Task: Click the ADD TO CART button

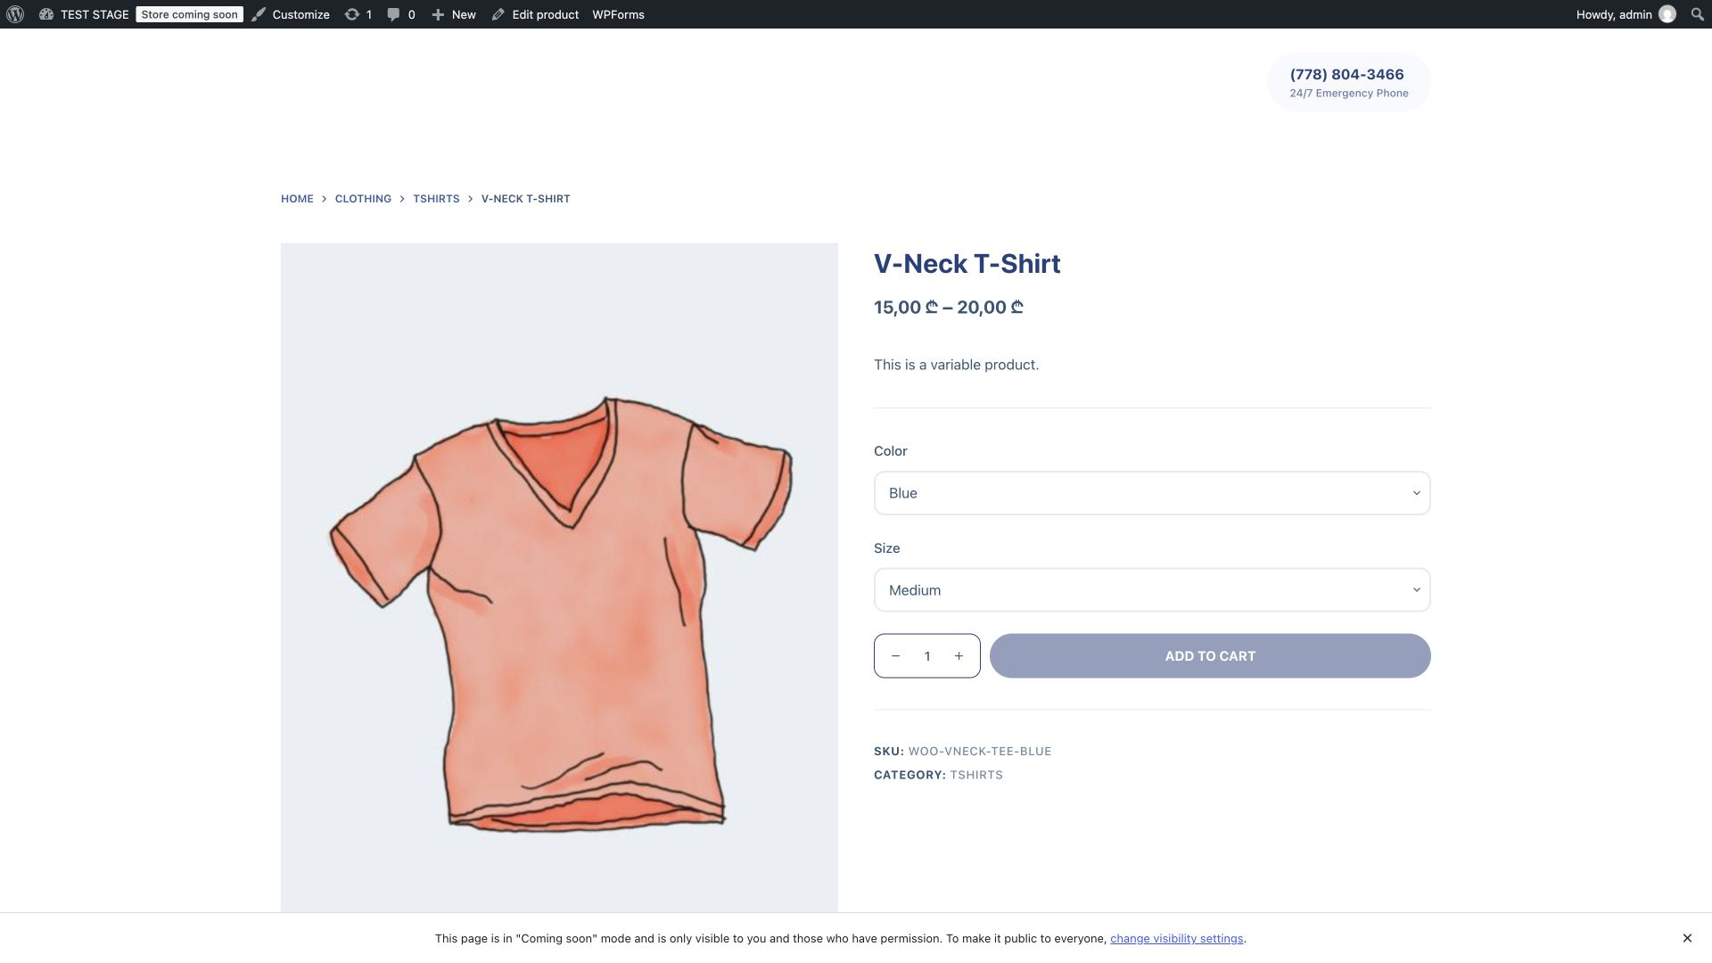Action: [1210, 656]
